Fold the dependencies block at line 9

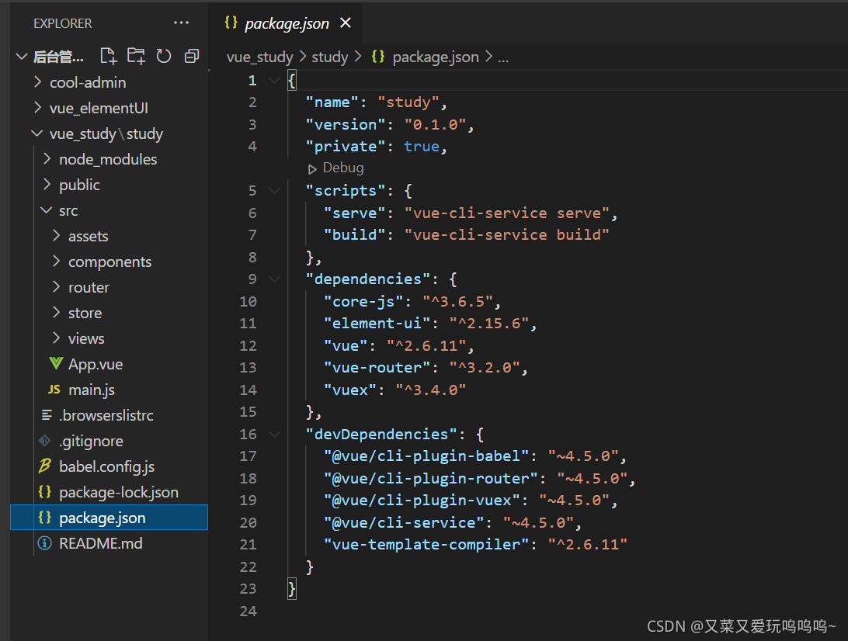tap(275, 279)
